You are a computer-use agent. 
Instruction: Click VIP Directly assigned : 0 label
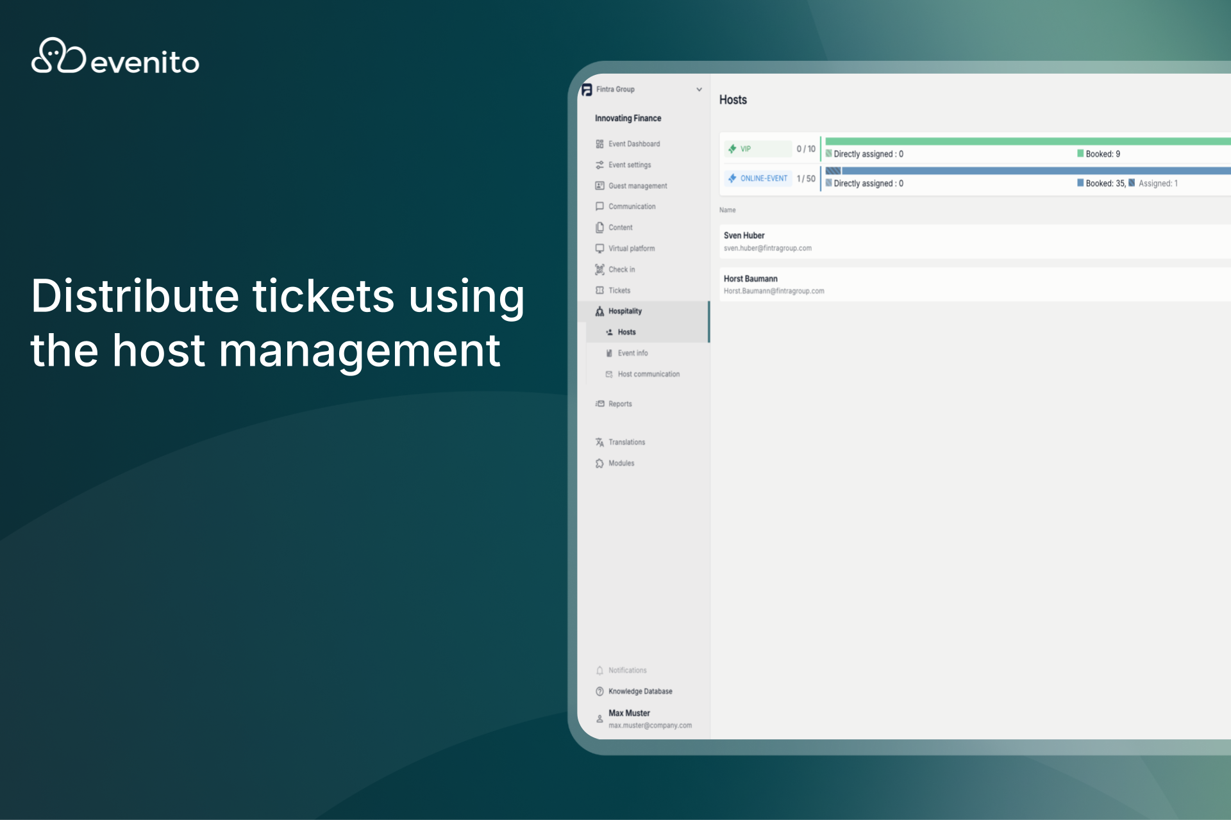point(868,154)
